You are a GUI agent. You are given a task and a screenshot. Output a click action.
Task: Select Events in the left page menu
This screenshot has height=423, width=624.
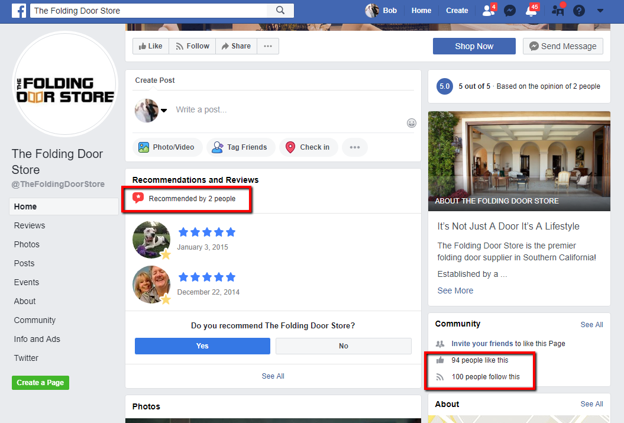point(27,283)
